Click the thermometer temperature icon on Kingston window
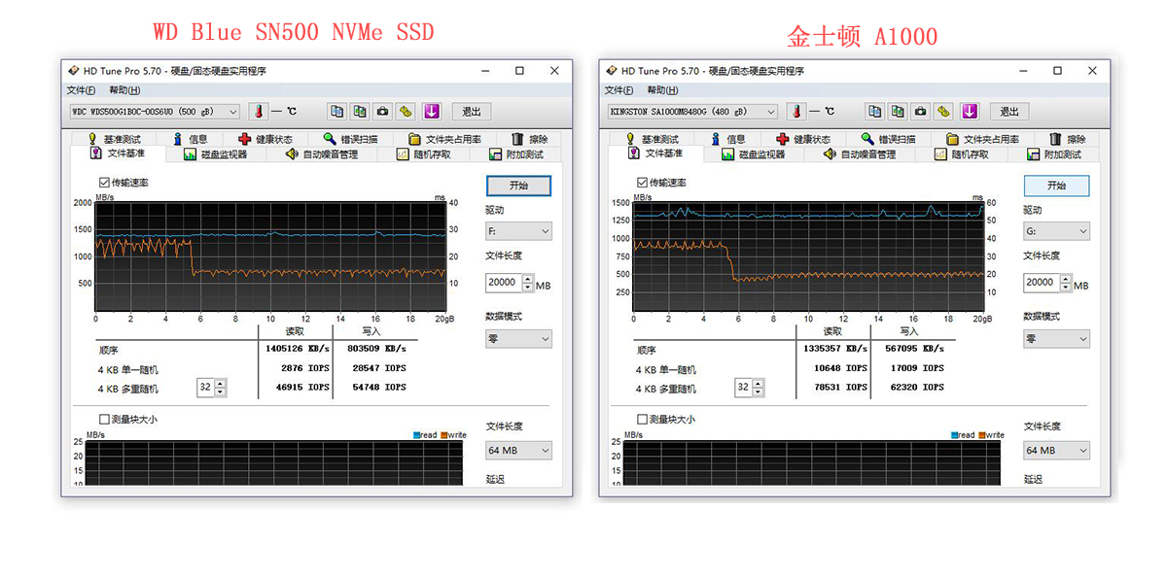Viewport: 1167px width, 579px height. tap(796, 112)
